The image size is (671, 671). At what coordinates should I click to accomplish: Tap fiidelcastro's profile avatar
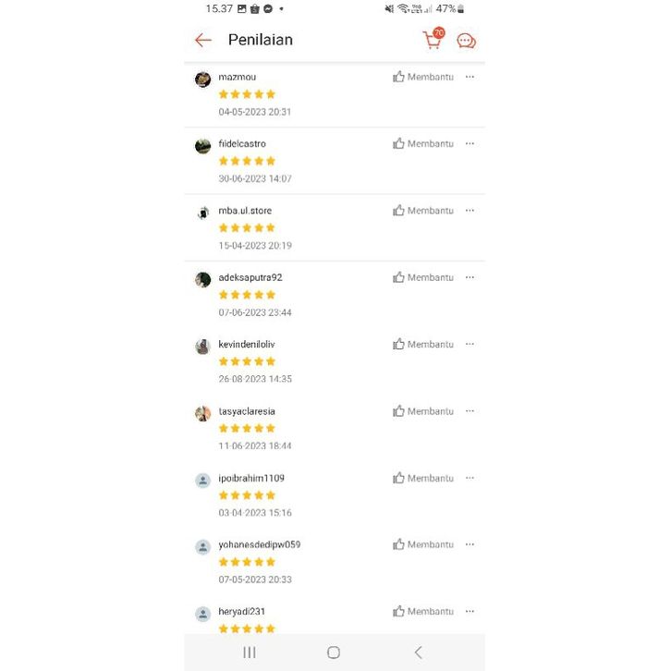(203, 146)
